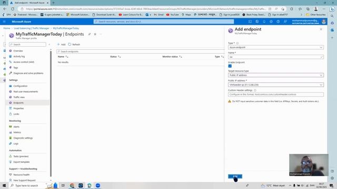This screenshot has height=189, width=337.
Task: Focus taskbar Type here to search
Action: (x=26, y=185)
